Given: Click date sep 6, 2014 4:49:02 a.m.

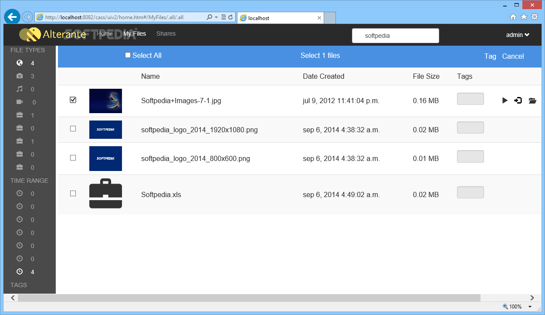Looking at the screenshot, I should tap(341, 194).
